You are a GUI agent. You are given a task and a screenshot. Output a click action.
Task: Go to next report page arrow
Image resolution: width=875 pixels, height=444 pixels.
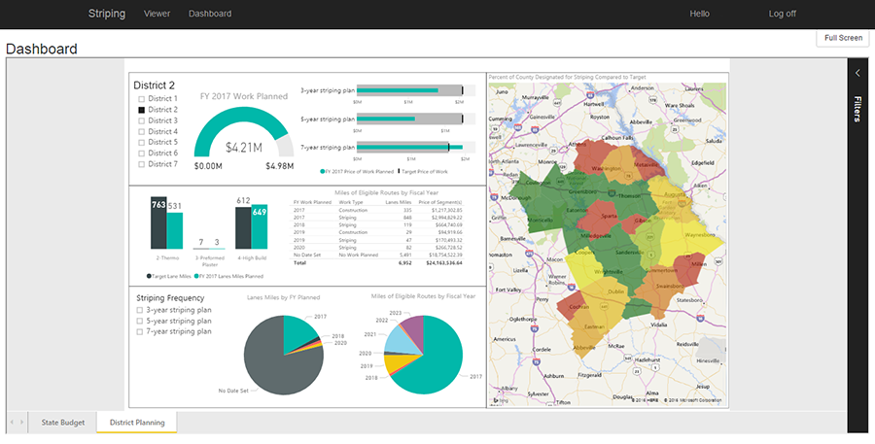(x=21, y=423)
